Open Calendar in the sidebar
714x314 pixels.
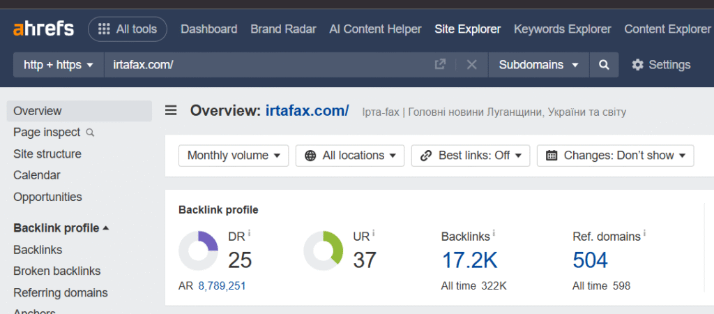(x=37, y=175)
